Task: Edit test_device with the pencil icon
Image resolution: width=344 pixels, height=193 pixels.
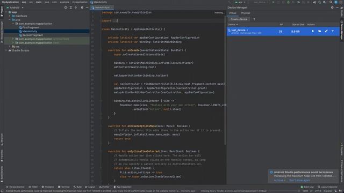Action: coord(326,31)
